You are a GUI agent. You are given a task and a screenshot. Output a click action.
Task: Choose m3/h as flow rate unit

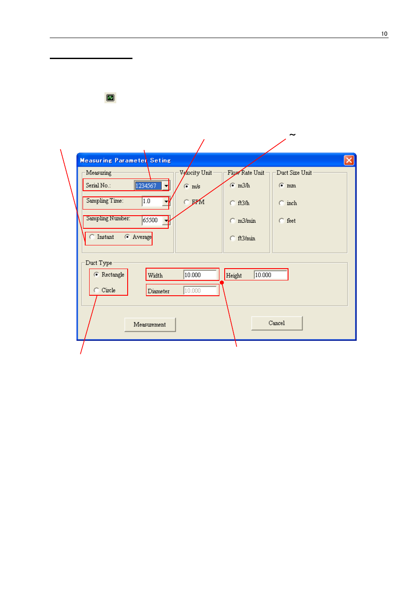click(233, 185)
